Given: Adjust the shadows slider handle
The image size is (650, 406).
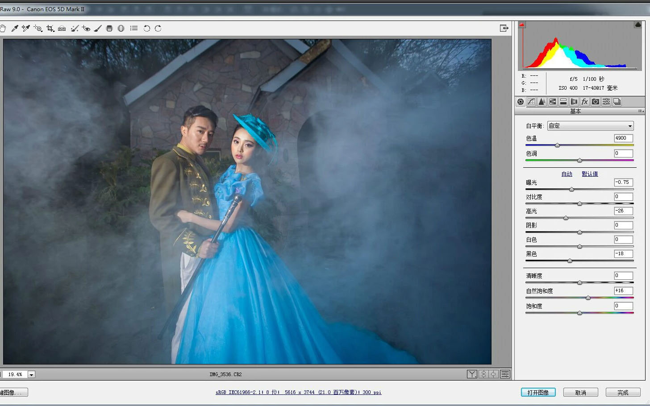Looking at the screenshot, I should point(579,232).
